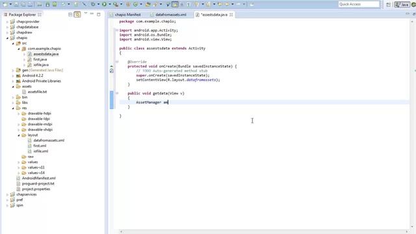Collapse the src folder
This screenshot has height=234, width=416.
(13, 44)
